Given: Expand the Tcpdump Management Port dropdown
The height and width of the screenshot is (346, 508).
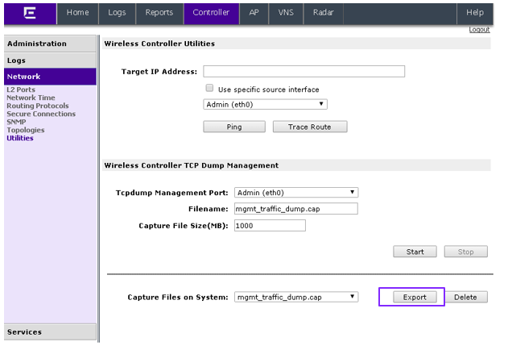Looking at the screenshot, I should [296, 193].
